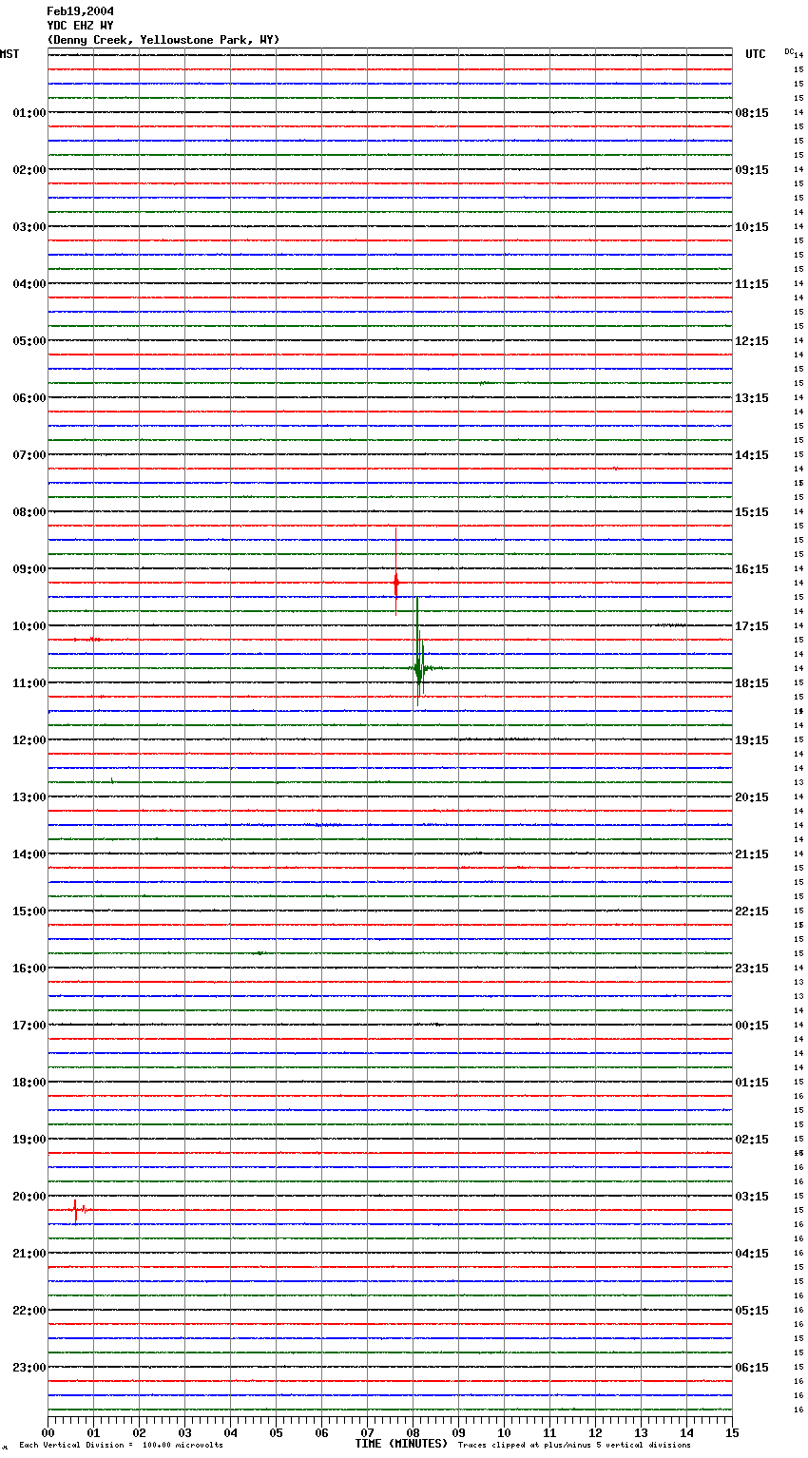The height and width of the screenshot is (1458, 808).
Task: Select the station code YDC EHZ WY
Action: coord(80,26)
